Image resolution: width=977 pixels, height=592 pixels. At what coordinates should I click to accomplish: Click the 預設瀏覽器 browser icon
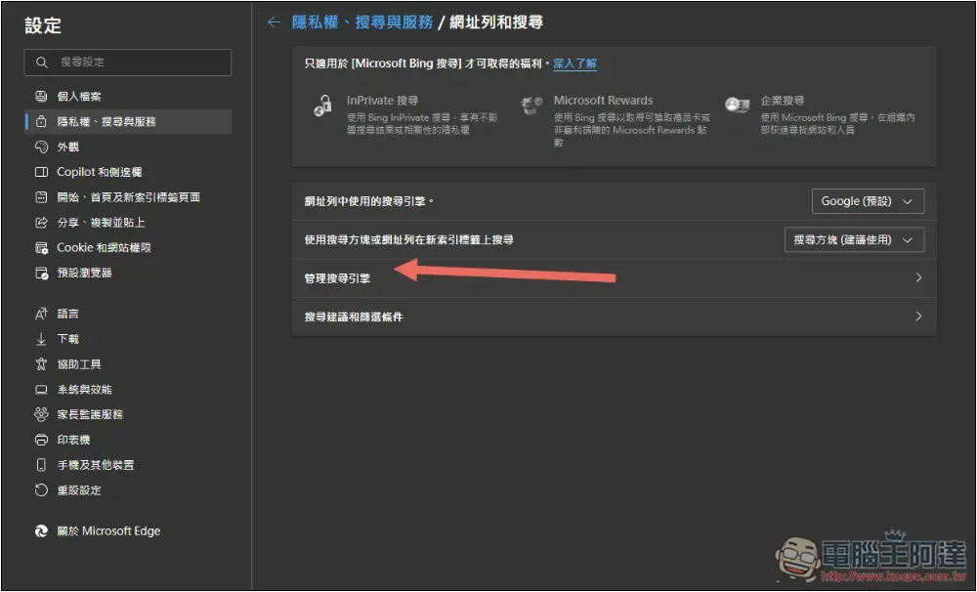tap(41, 273)
